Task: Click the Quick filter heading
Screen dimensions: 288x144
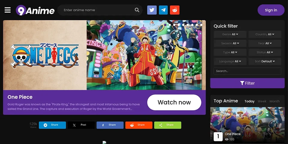Action: (226, 26)
